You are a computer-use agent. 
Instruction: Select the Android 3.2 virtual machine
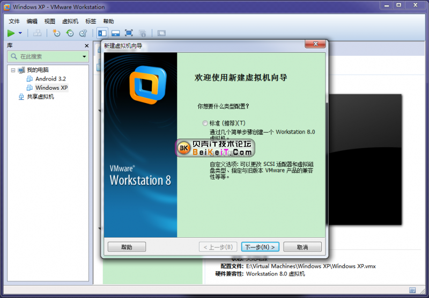(x=50, y=79)
